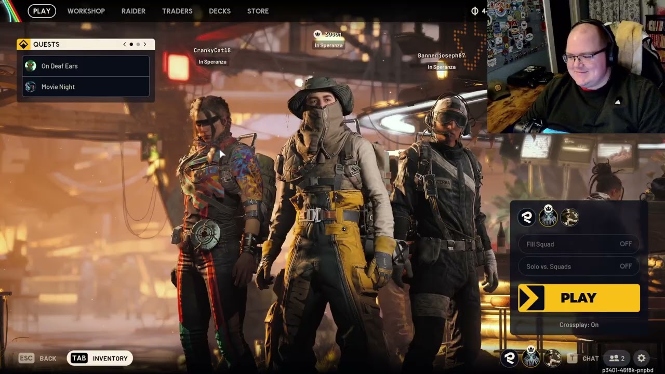
Task: Open settings with the gear icon
Action: coord(642,358)
